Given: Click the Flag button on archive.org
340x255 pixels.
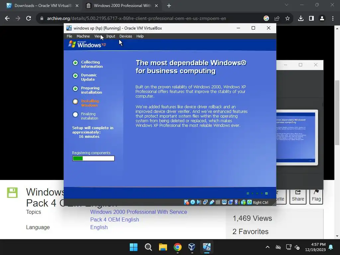Looking at the screenshot, I should pos(316,197).
